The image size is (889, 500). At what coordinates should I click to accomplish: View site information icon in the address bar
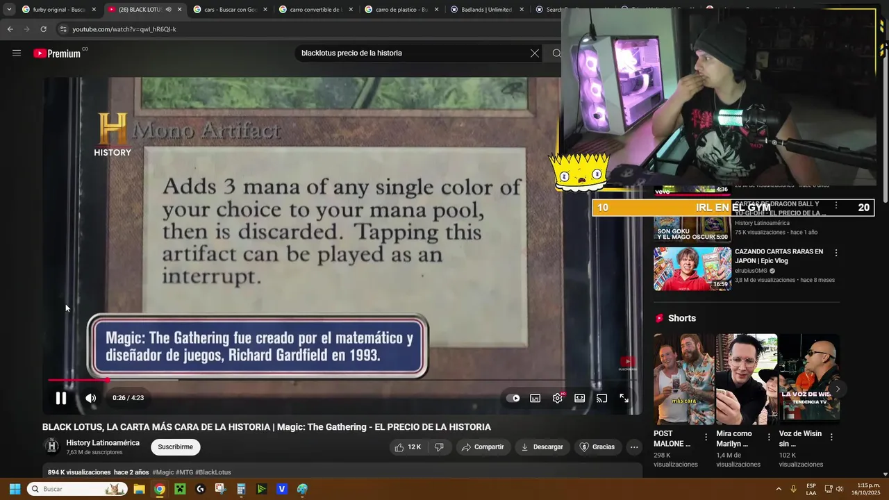pos(63,29)
